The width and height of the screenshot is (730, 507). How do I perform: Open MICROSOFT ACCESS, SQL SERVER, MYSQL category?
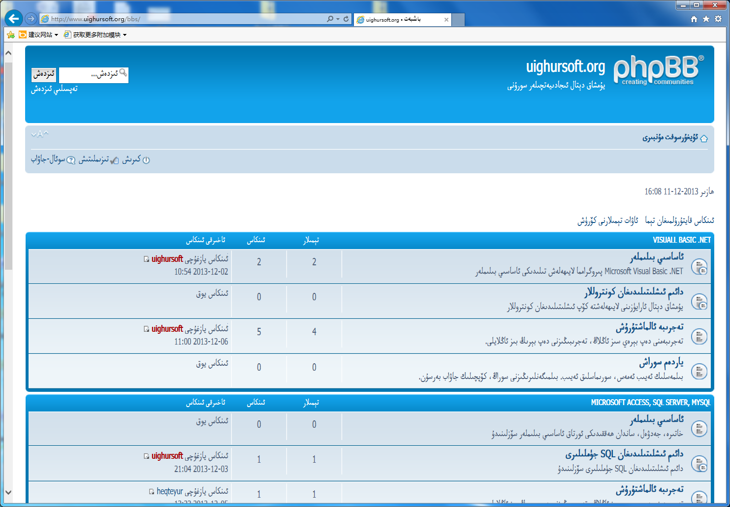(x=651, y=403)
